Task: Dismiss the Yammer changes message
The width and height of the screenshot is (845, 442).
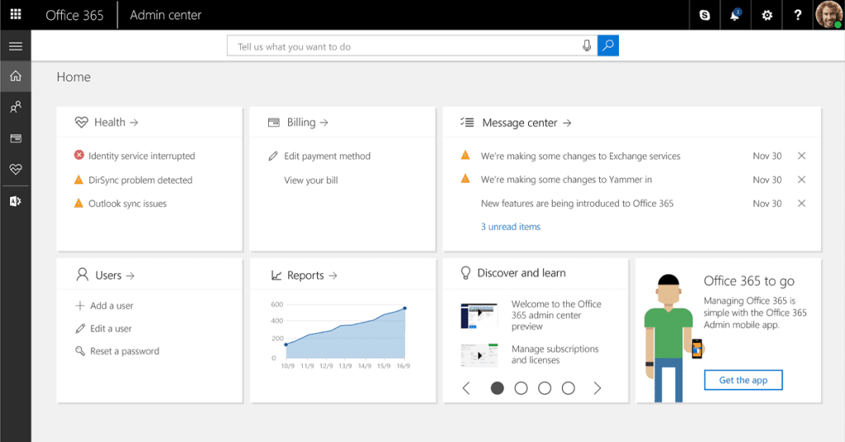Action: point(801,179)
